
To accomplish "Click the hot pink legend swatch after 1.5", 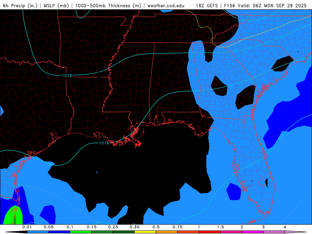I will tap(231, 232).
